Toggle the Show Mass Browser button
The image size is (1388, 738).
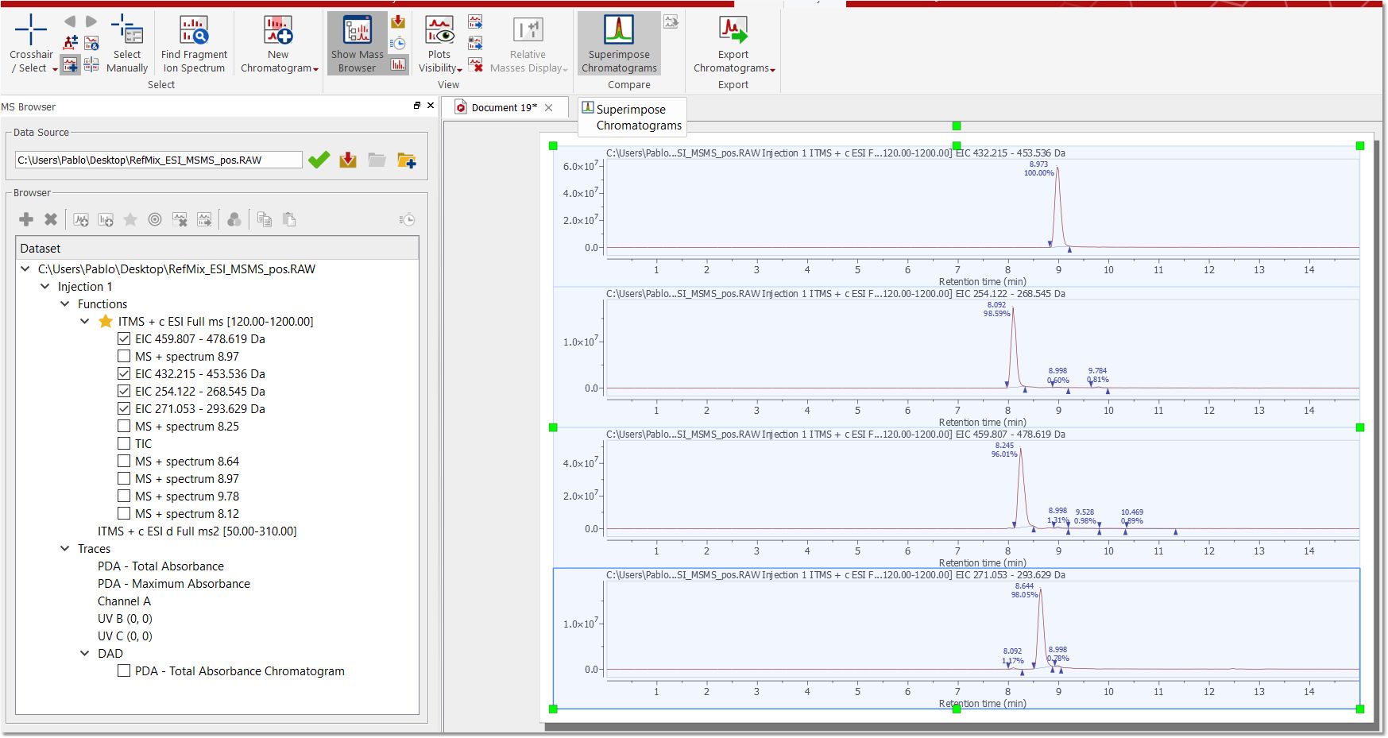[357, 44]
